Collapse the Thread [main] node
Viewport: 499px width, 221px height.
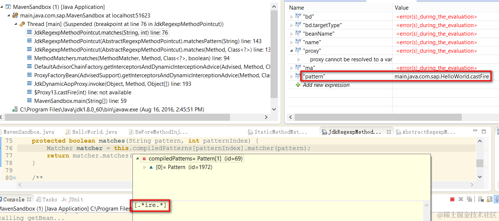pos(16,24)
